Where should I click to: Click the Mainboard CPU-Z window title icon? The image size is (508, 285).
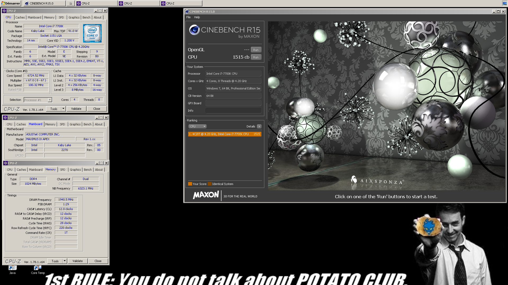(5, 118)
